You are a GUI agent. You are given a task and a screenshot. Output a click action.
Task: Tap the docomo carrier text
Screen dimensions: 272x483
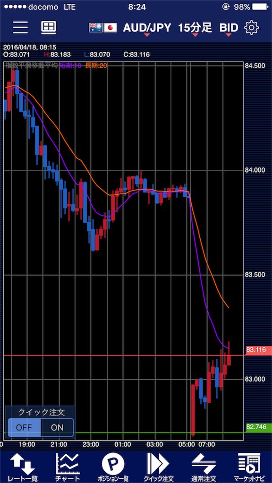coord(43,8)
